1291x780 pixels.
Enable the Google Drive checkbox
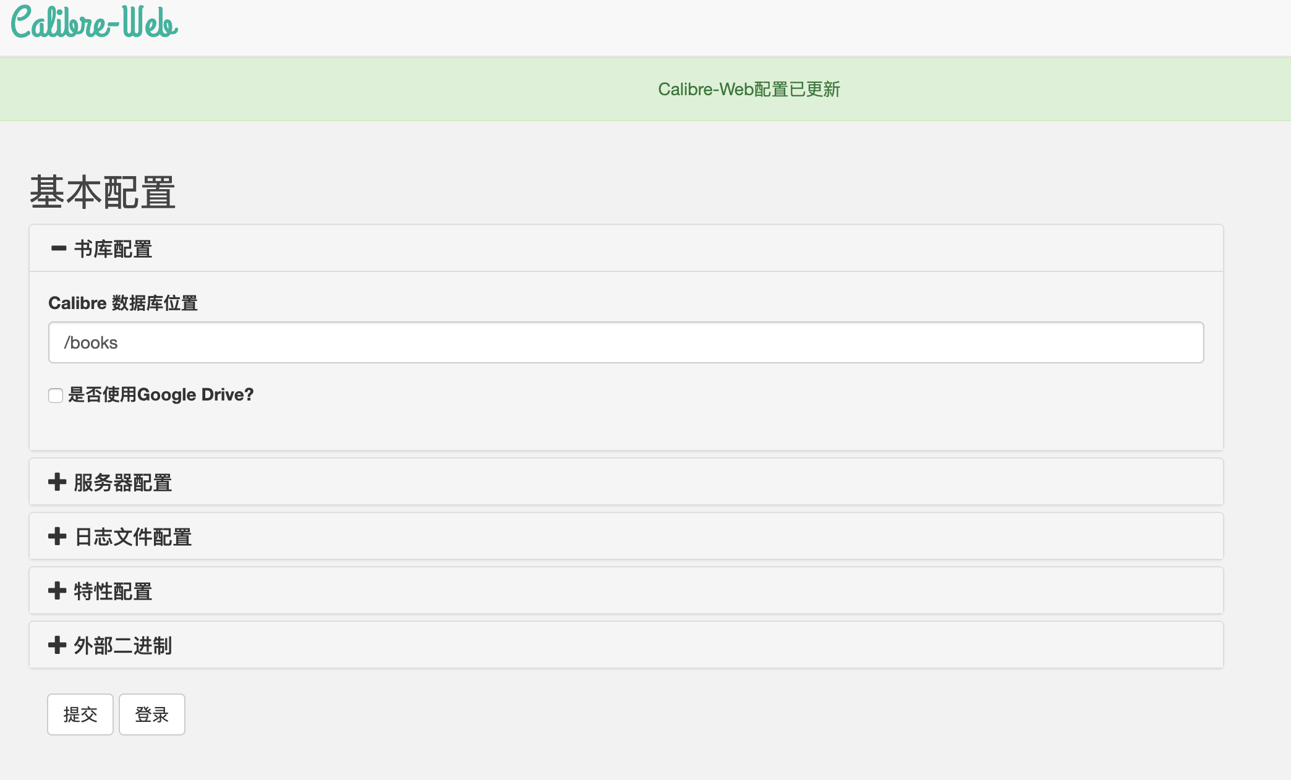pos(56,396)
